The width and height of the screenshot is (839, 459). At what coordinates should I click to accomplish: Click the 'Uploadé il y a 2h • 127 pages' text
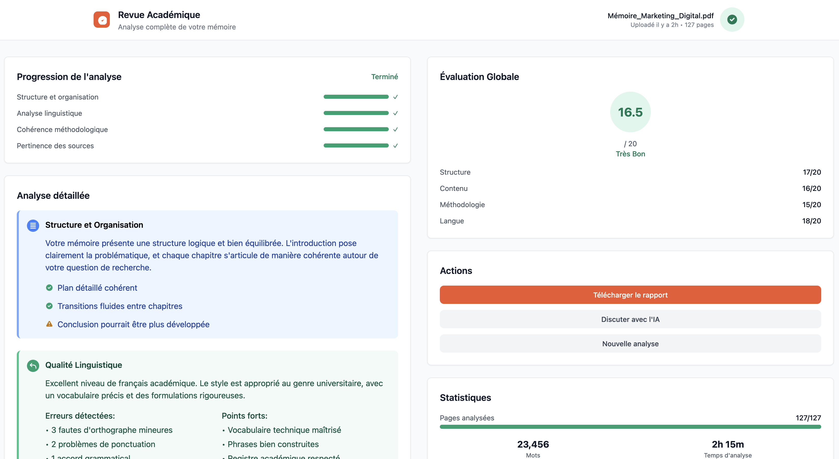coord(672,25)
